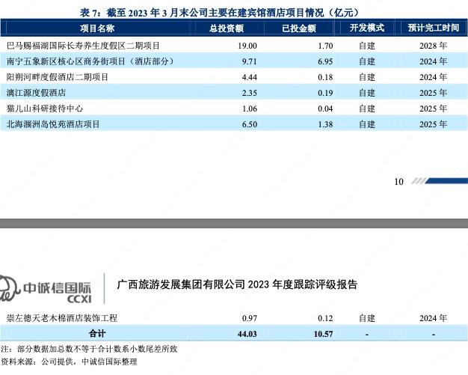Click the invested amount 1.70
The image size is (468, 375).
point(325,46)
